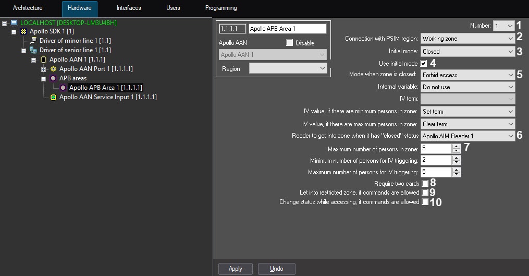Select Apollo AAN Service Input 1 tree item
Screen dimensions: 529x276
click(108, 97)
